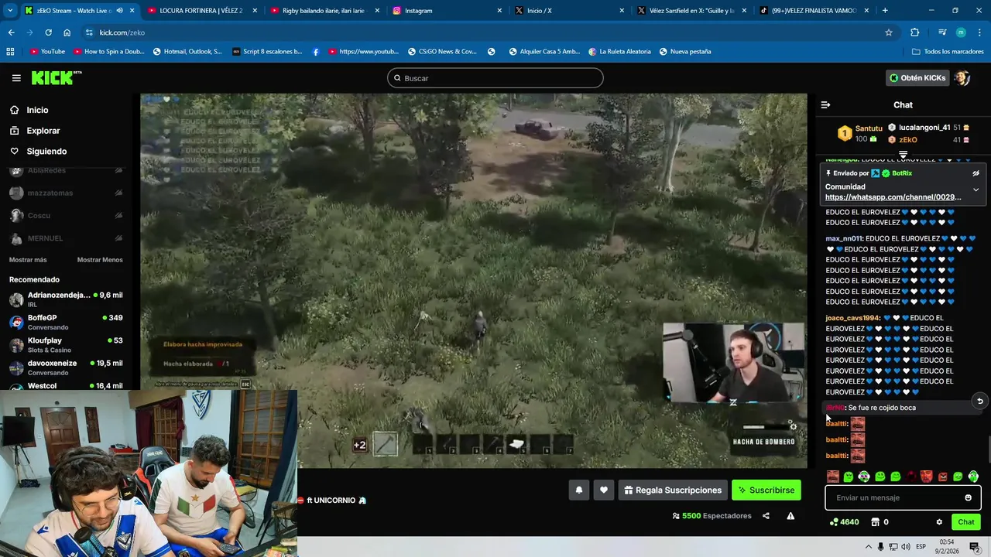Open CS:GO News bookmark
The width and height of the screenshot is (991, 557).
click(443, 52)
